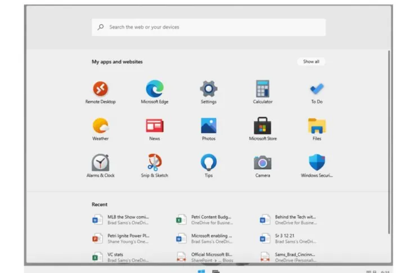Image resolution: width=417 pixels, height=273 pixels.
Task: Click the Show all button
Action: (x=311, y=62)
